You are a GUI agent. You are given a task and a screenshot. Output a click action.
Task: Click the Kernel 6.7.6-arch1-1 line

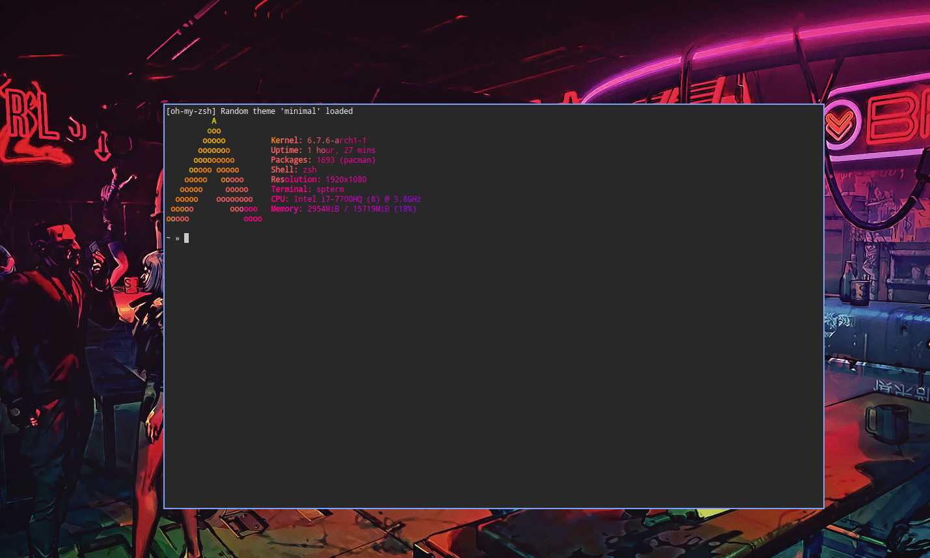319,141
